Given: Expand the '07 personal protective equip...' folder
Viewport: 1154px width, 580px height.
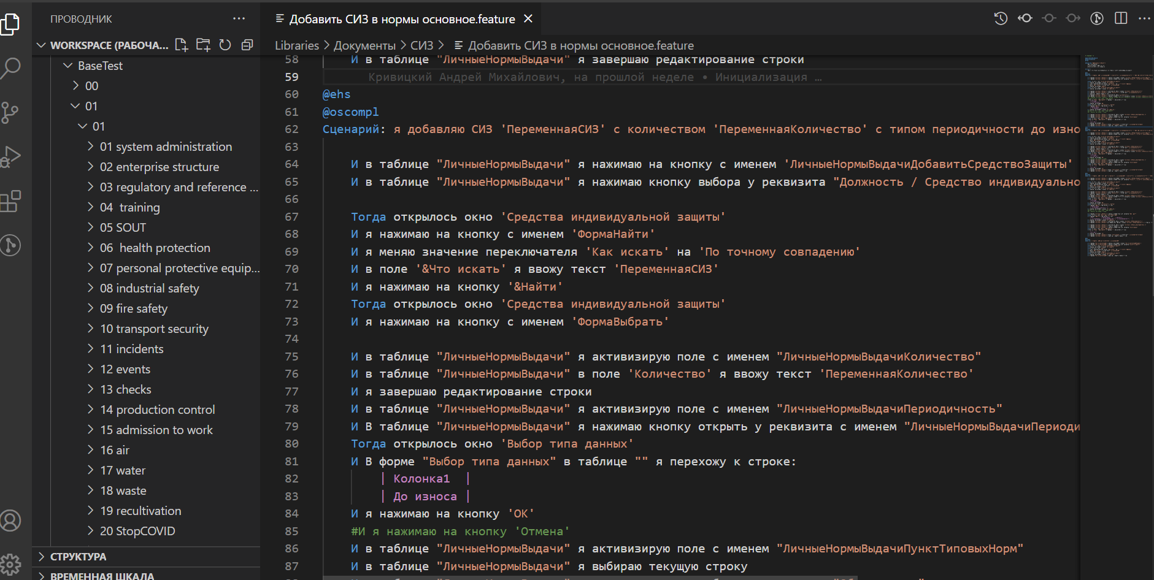Looking at the screenshot, I should pos(179,268).
